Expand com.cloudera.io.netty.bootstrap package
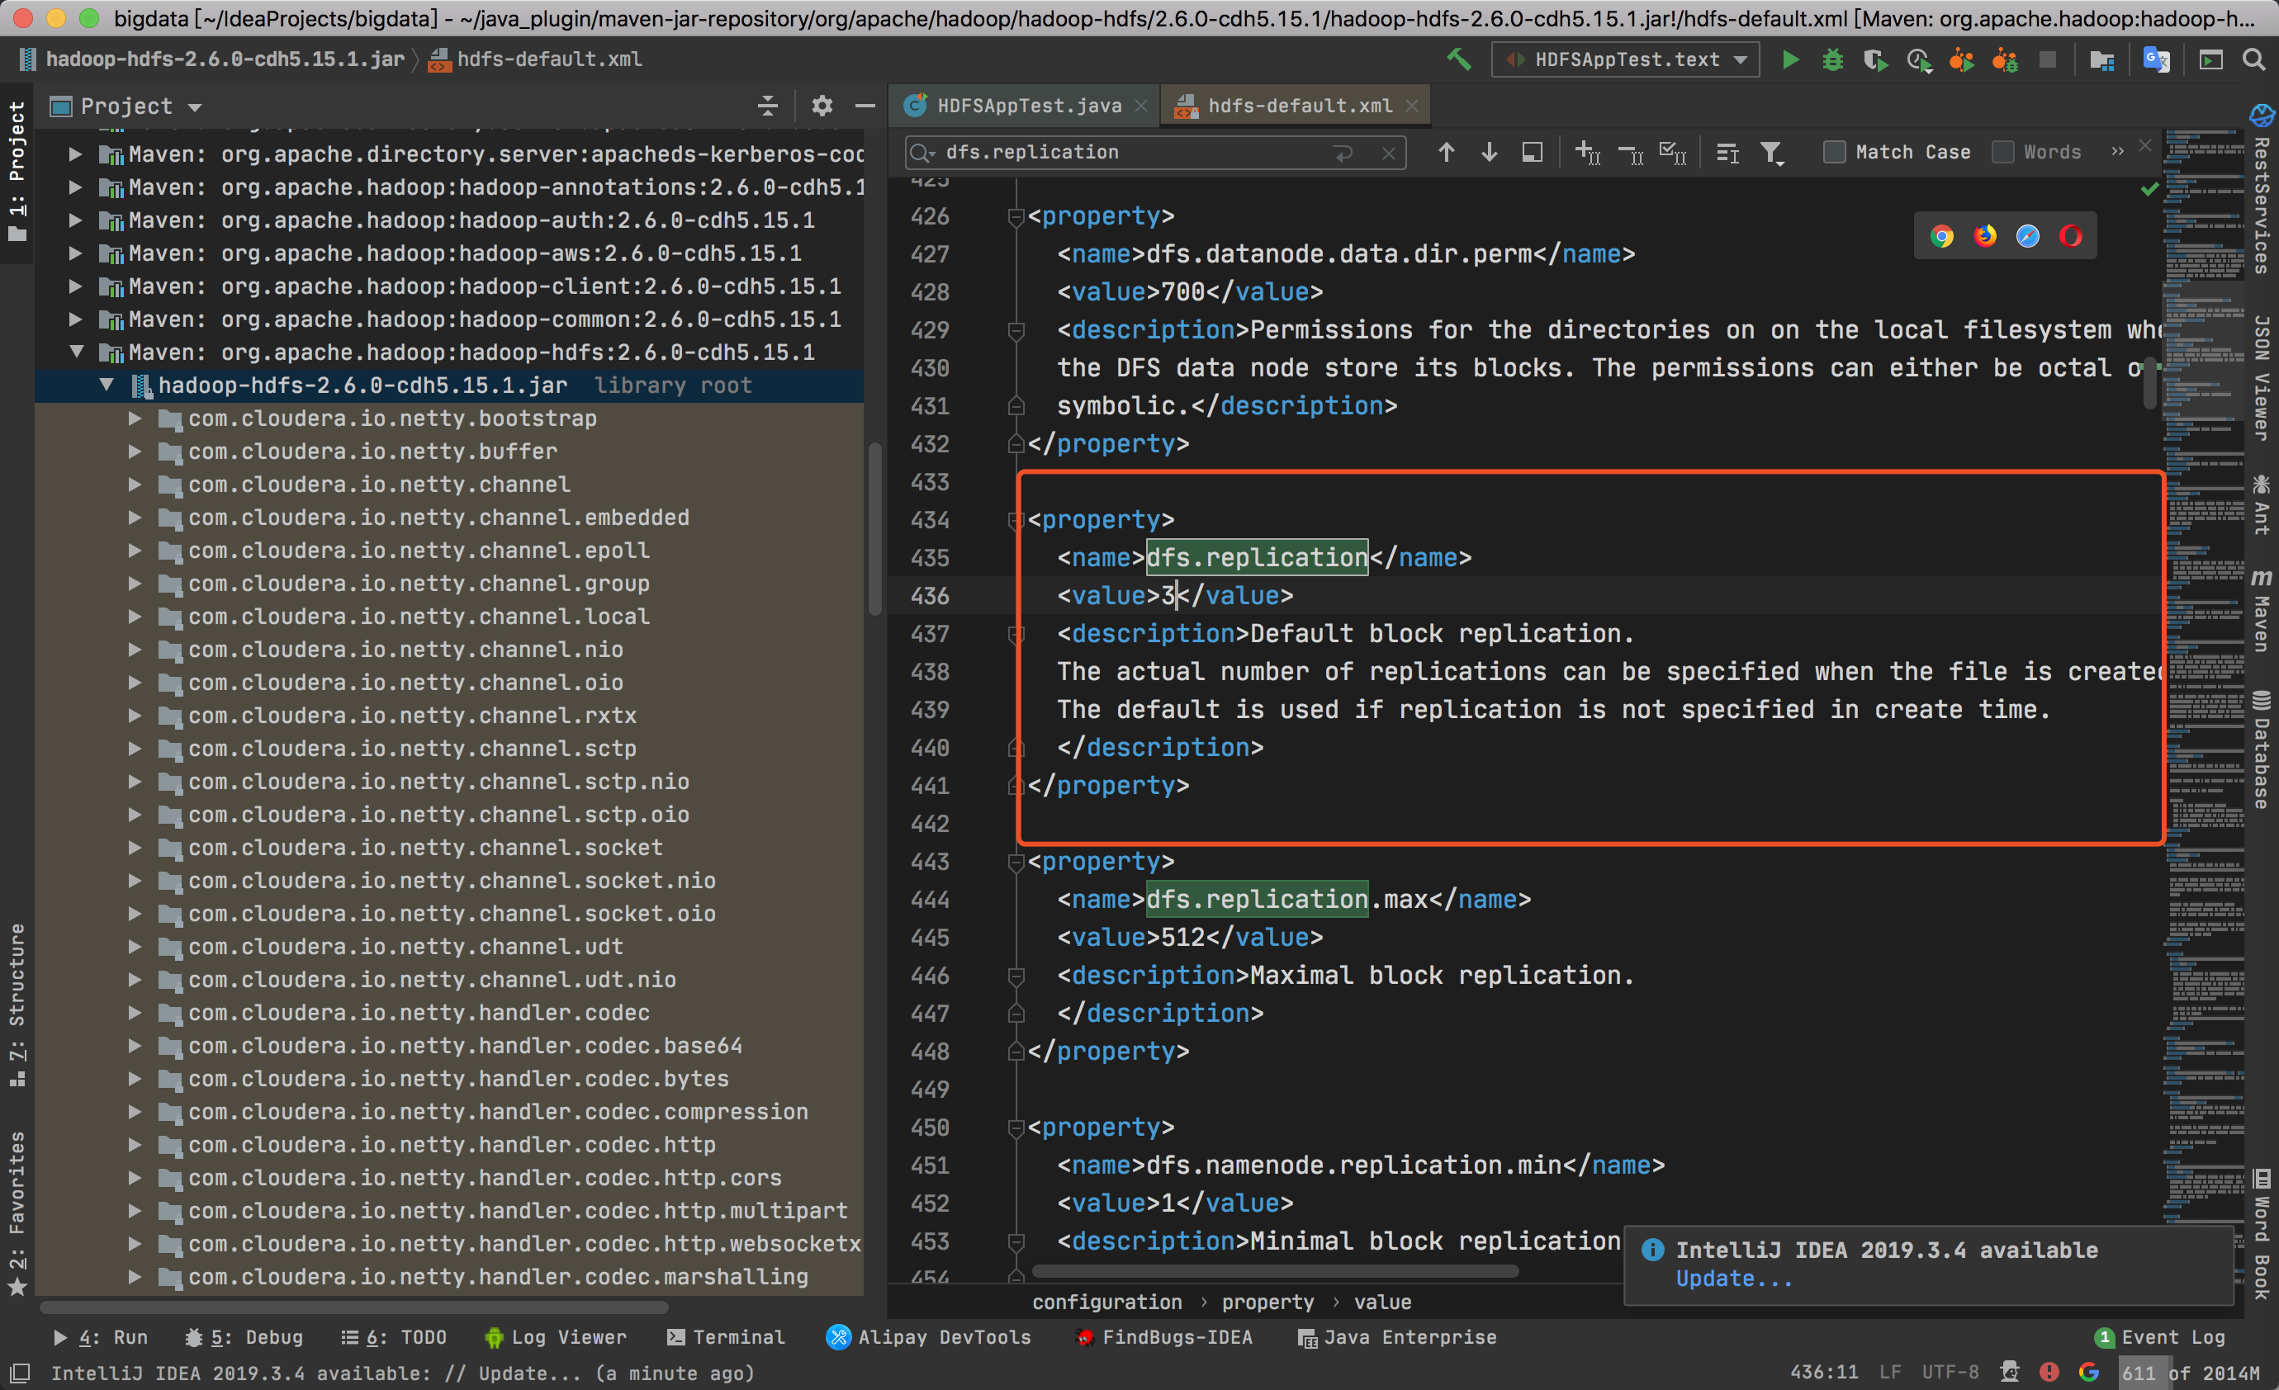 [135, 419]
